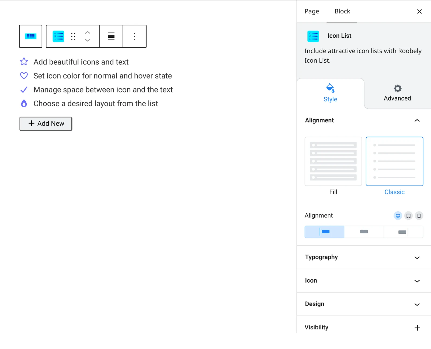The image size is (431, 349).
Task: Set alignment to right
Action: (x=403, y=232)
